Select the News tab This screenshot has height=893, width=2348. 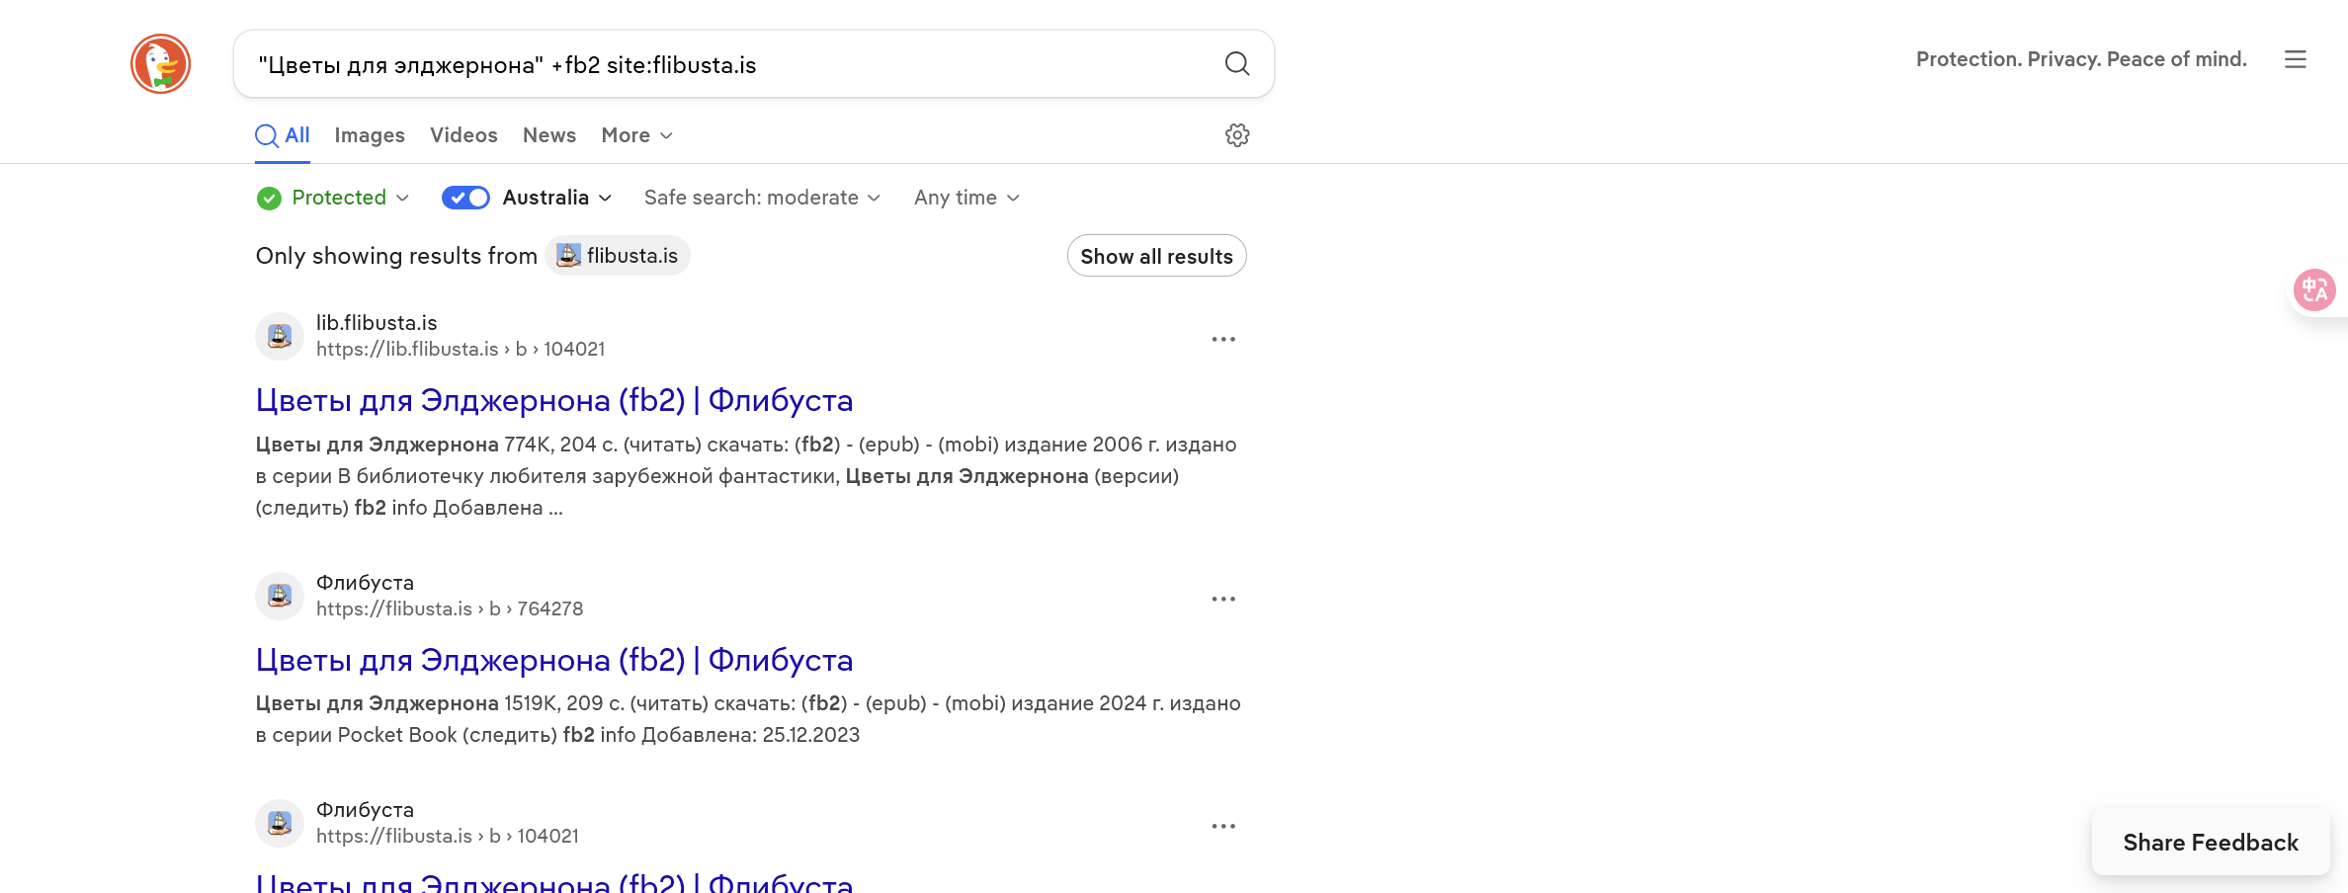point(548,135)
